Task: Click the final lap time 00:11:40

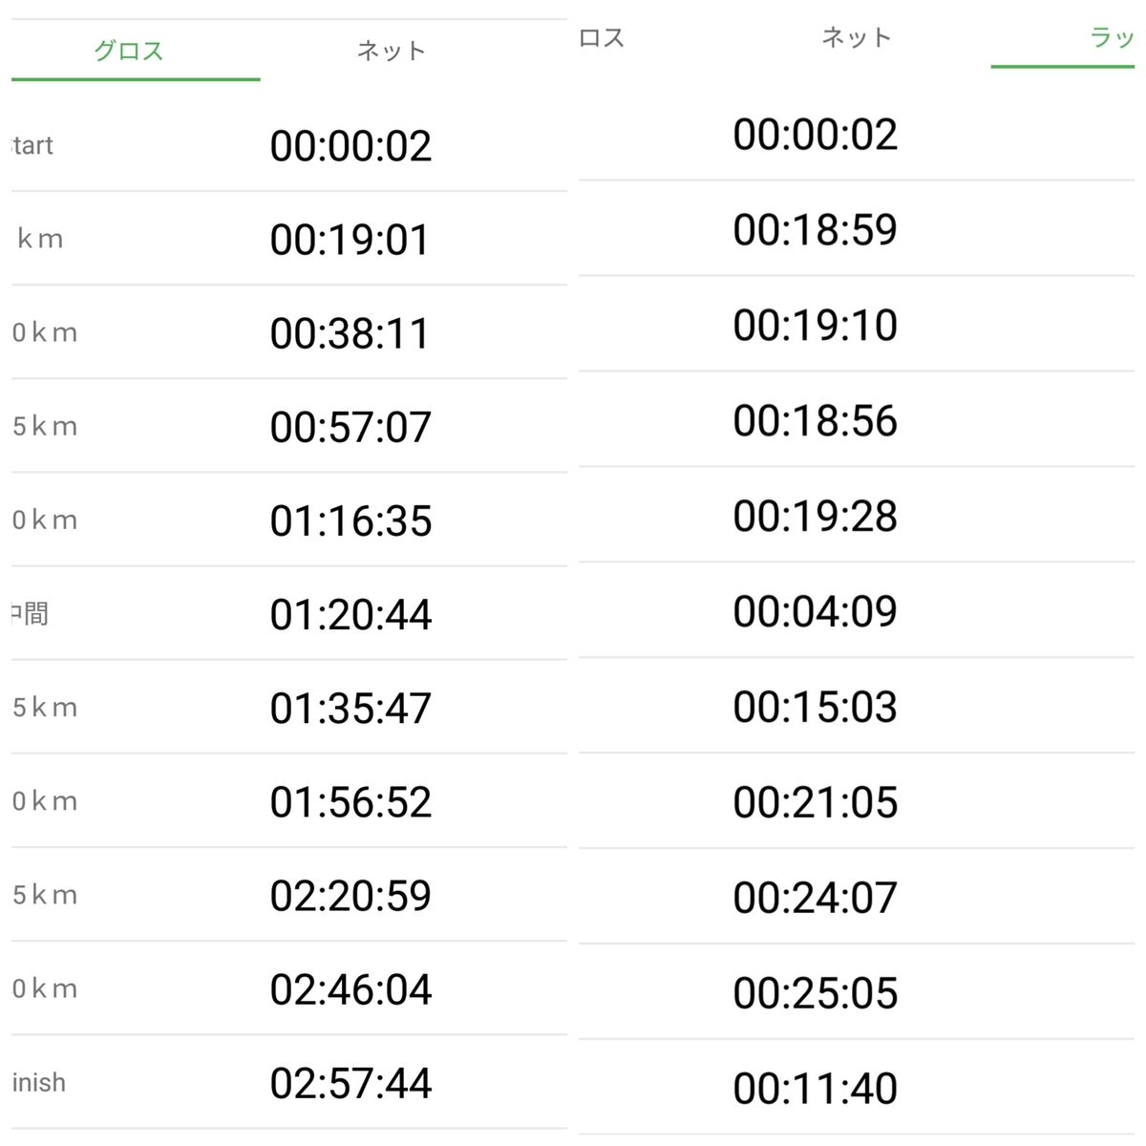Action: tap(815, 1089)
